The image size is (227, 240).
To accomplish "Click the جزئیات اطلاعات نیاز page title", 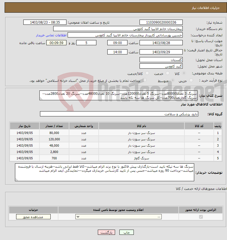I will (x=206, y=8).
